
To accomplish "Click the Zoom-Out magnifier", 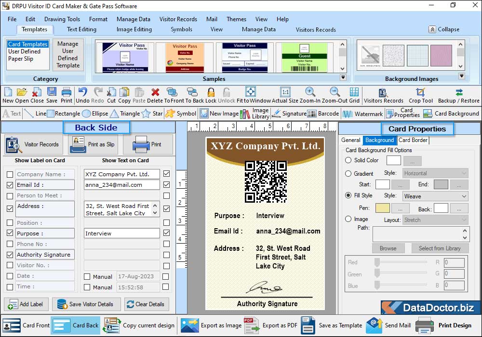I will point(335,92).
